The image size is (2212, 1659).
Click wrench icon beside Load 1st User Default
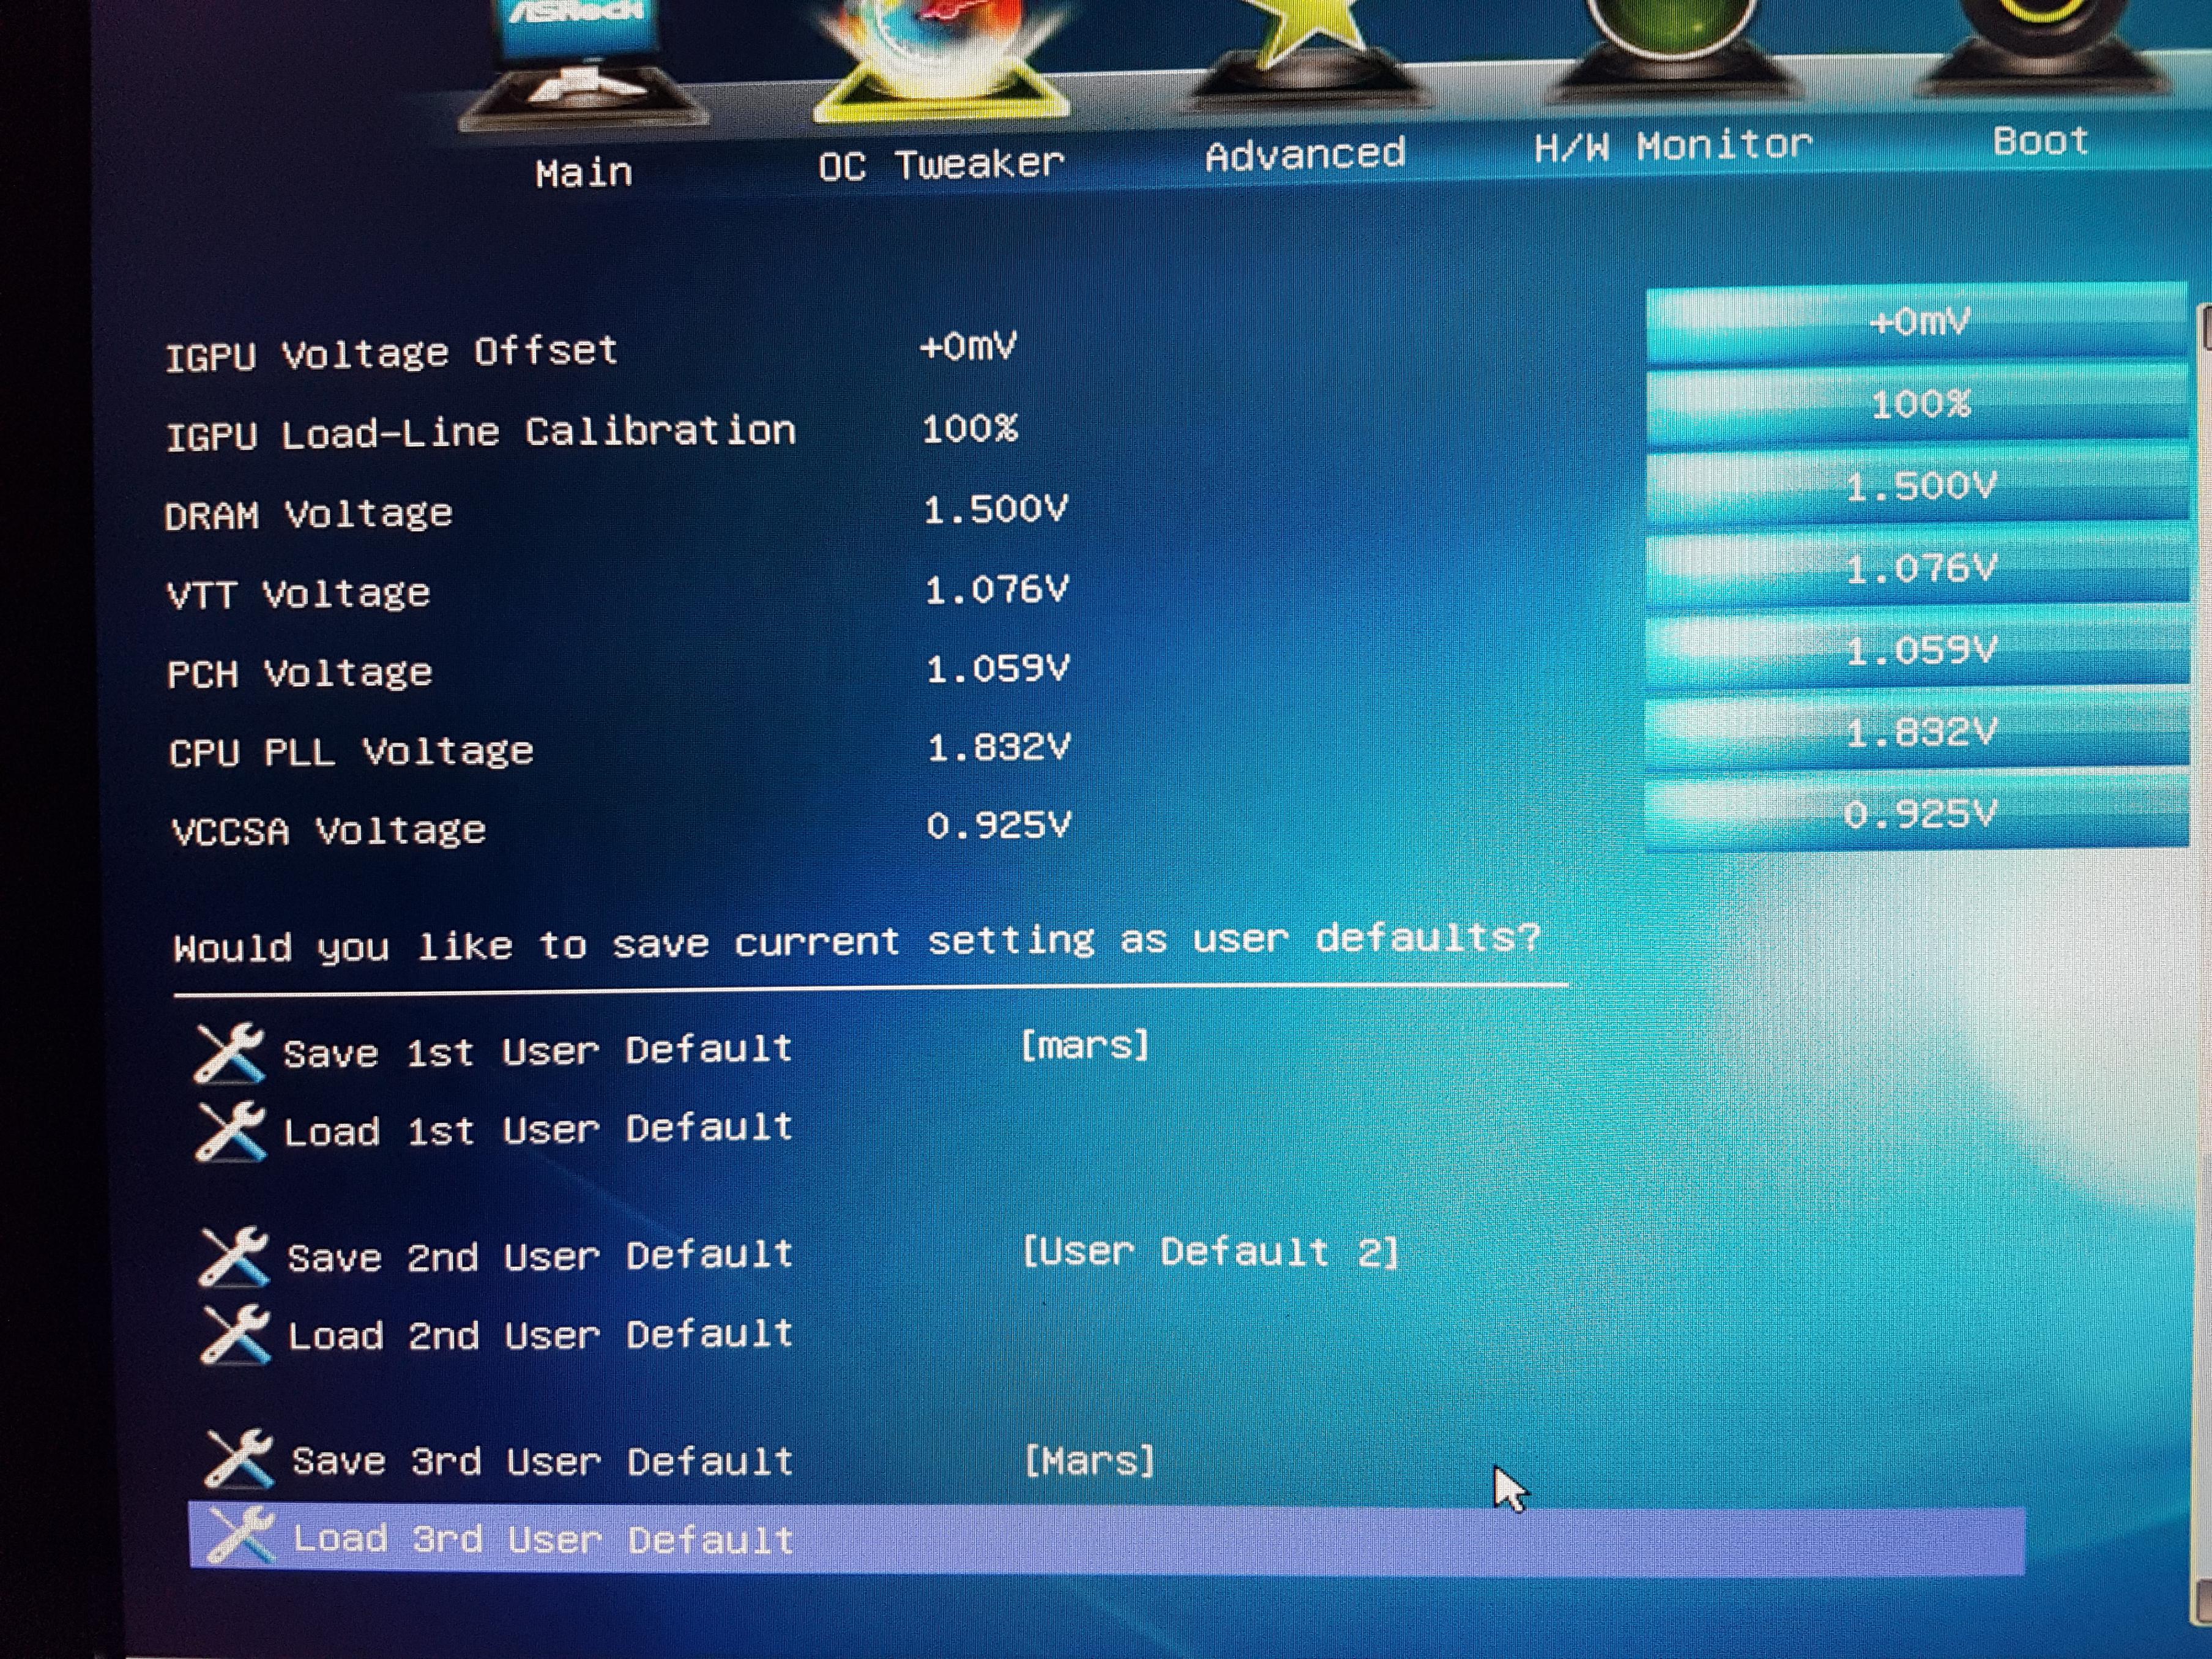231,1132
